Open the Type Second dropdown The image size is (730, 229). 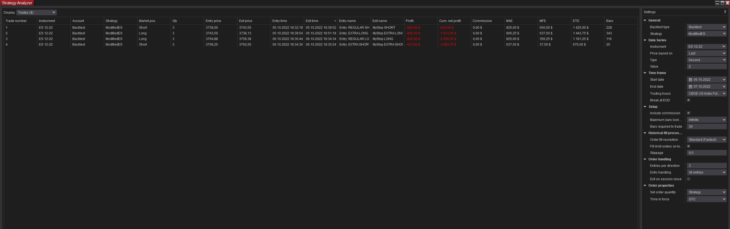click(706, 60)
